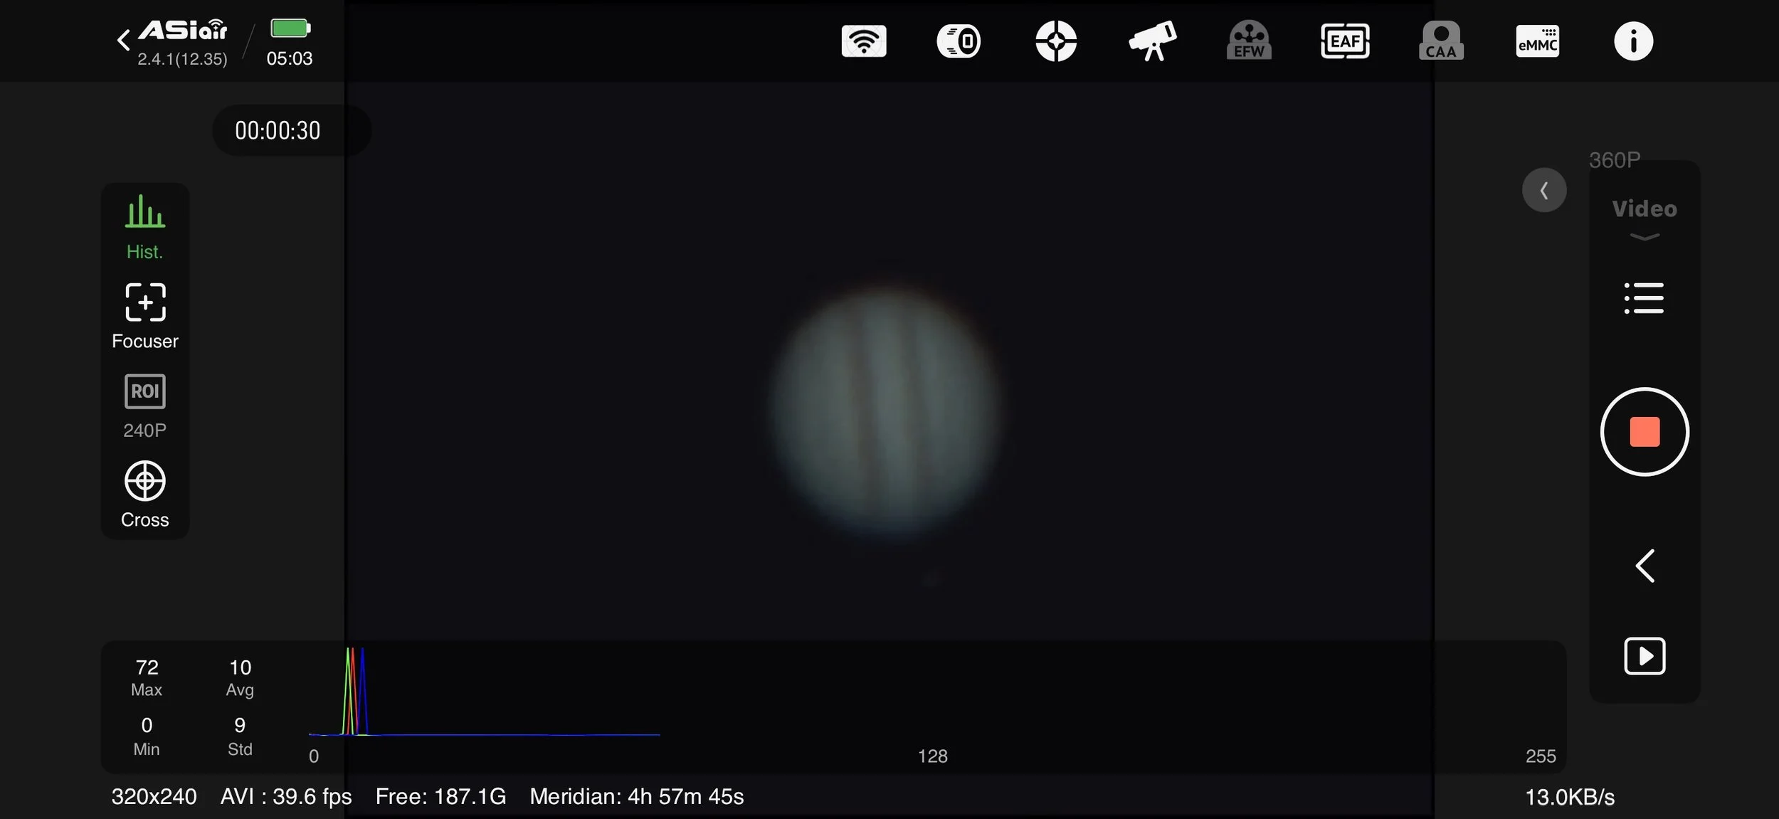1779x819 pixels.
Task: Collapse the right panel with round chevron
Action: coord(1543,190)
